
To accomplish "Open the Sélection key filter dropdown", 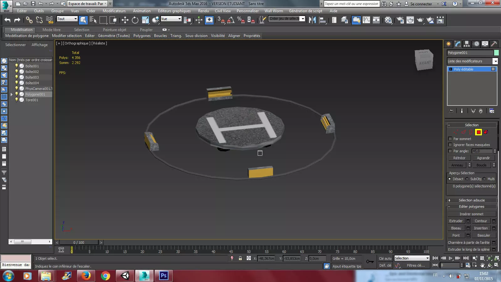I will tap(412, 258).
